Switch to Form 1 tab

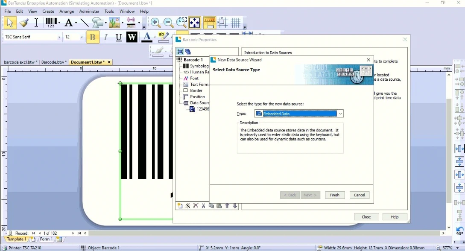click(x=46, y=239)
